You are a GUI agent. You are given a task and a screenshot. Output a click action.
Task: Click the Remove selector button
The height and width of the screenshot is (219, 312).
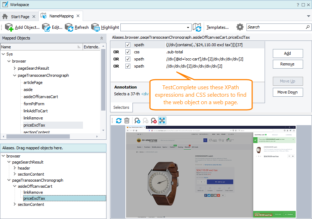pyautogui.click(x=287, y=64)
